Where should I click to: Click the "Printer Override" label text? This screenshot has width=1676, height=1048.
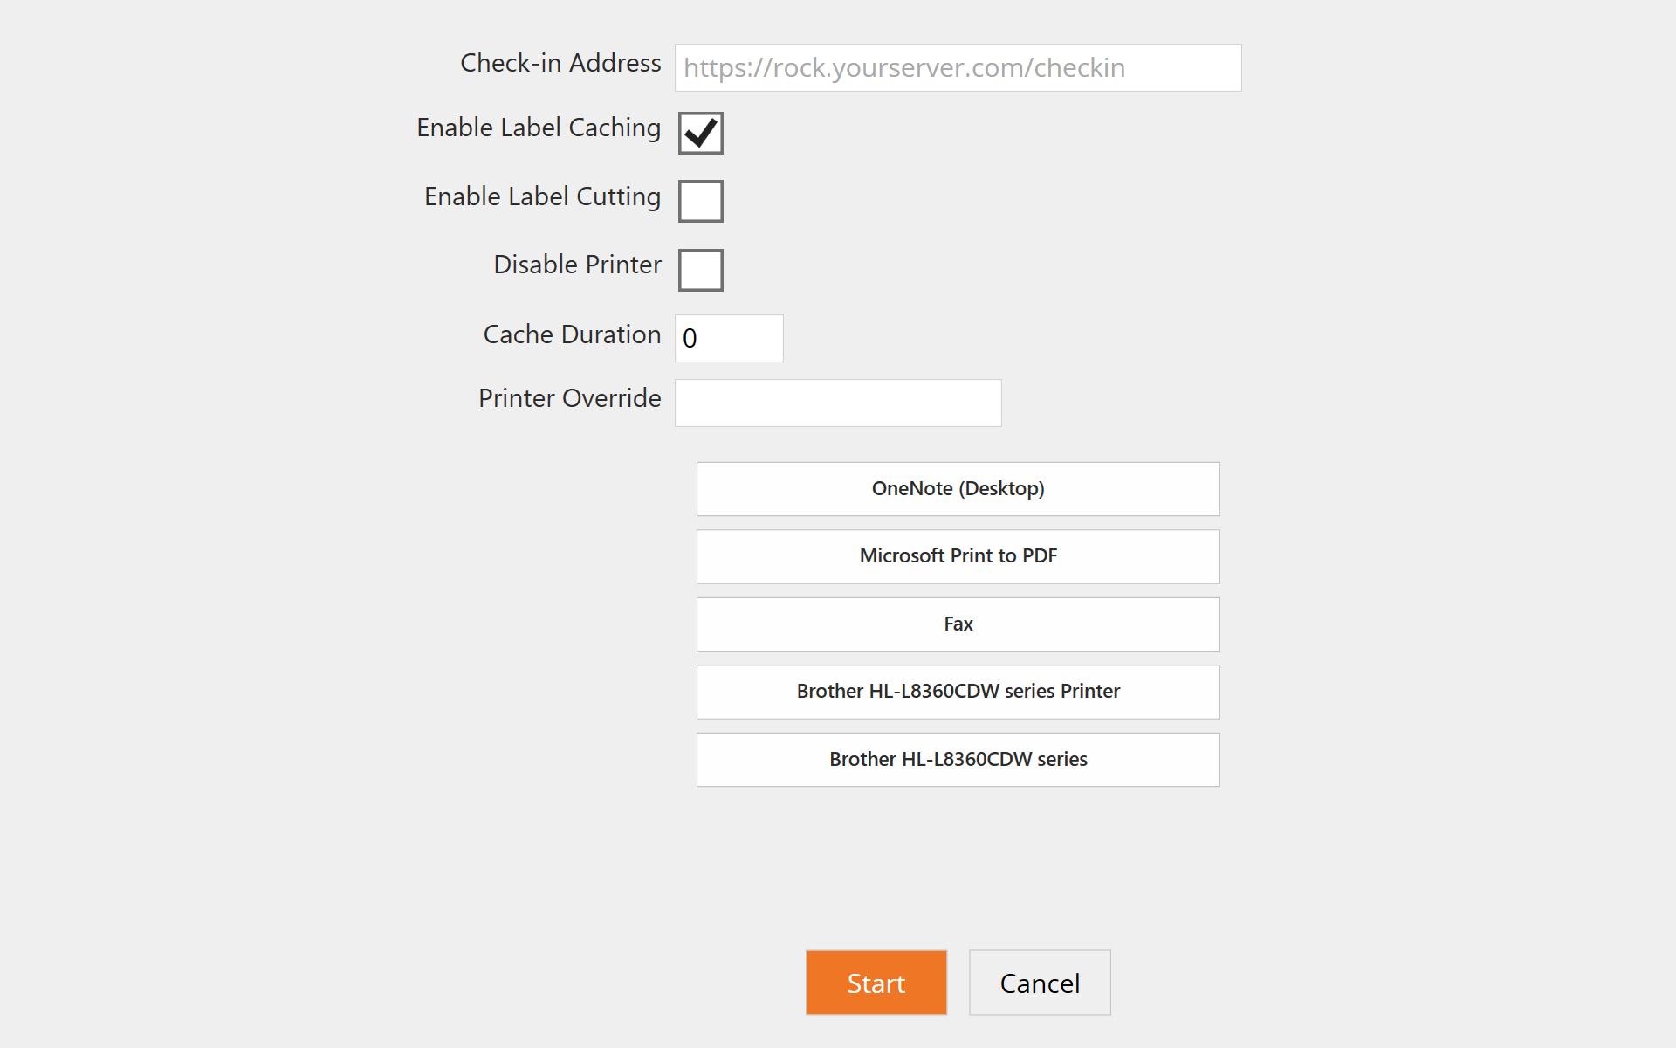tap(569, 398)
